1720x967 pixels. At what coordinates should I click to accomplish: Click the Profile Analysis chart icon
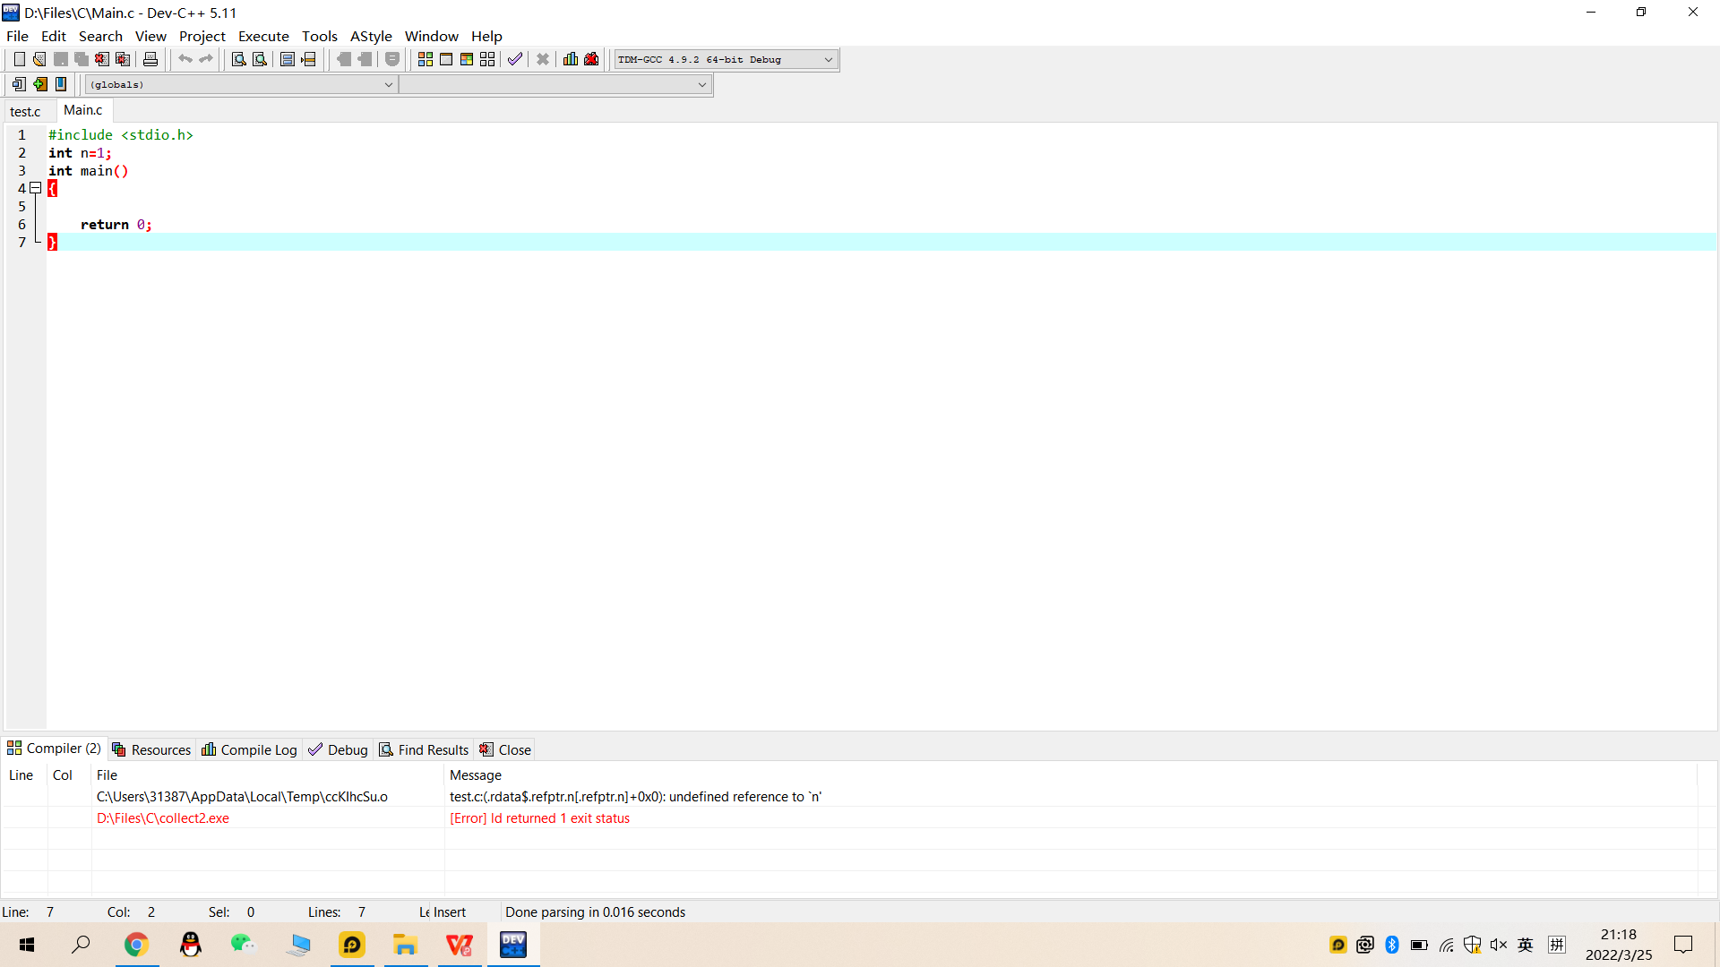[x=571, y=59]
